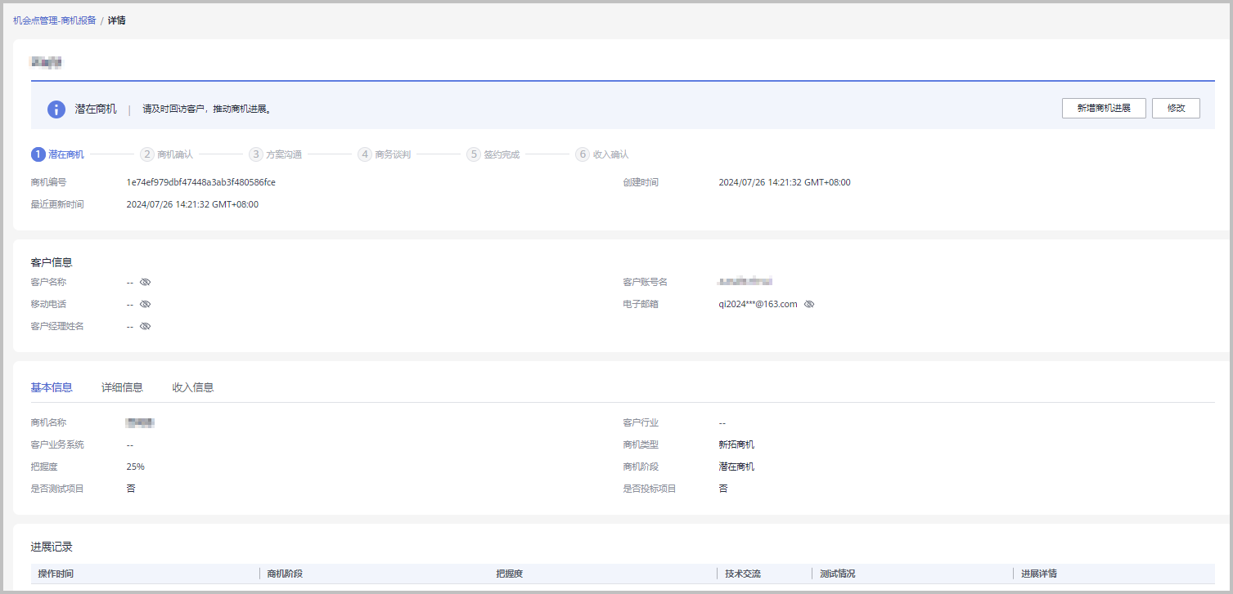Click step 4 商务谈判 circle icon

(x=365, y=154)
